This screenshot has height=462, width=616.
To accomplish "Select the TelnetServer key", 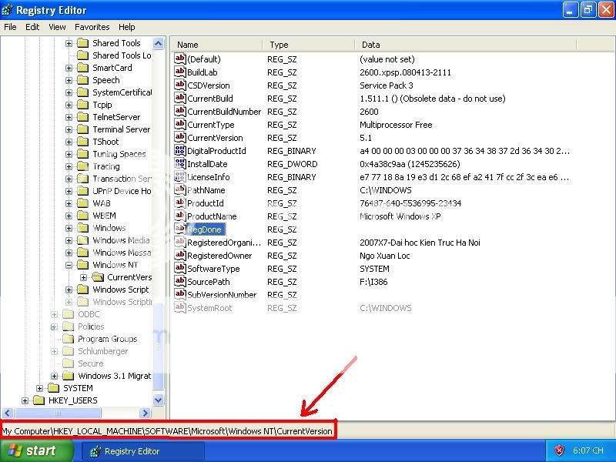I will click(116, 117).
